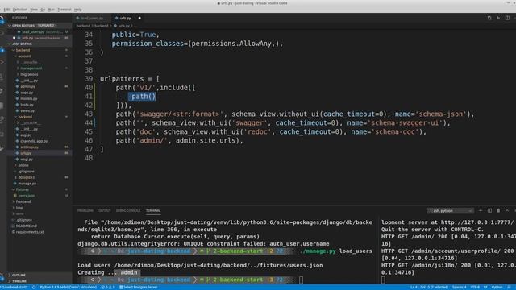Viewport: 516px width, 290px height.
Task: Click Open Changes icon in editor toolbar
Action: 489,18
